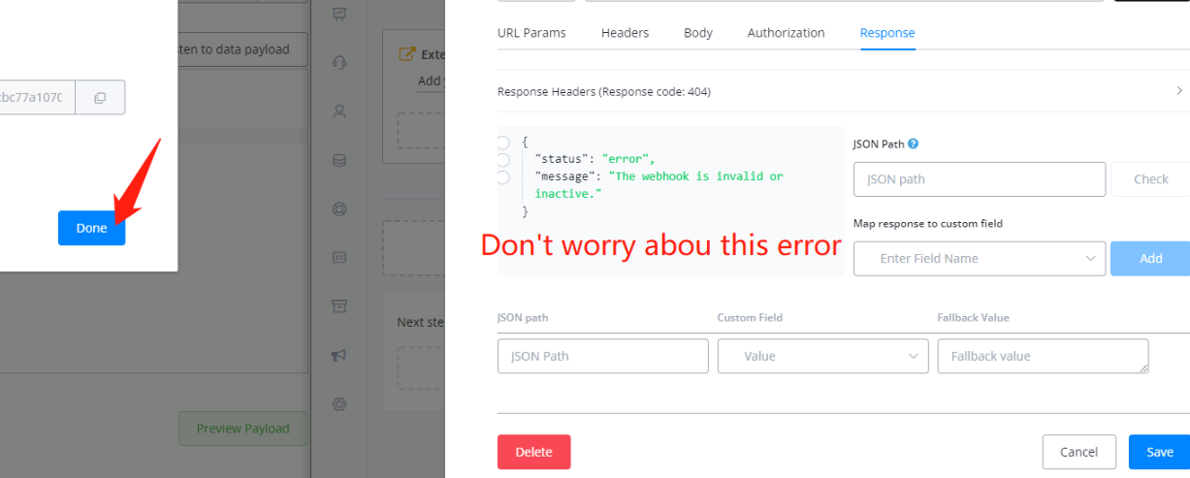Click the red Delete button
This screenshot has height=478, width=1190.
click(x=533, y=452)
